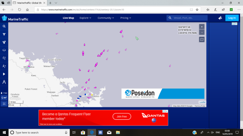
Task: Open the notifications megaphone icon
Action: (220, 18)
